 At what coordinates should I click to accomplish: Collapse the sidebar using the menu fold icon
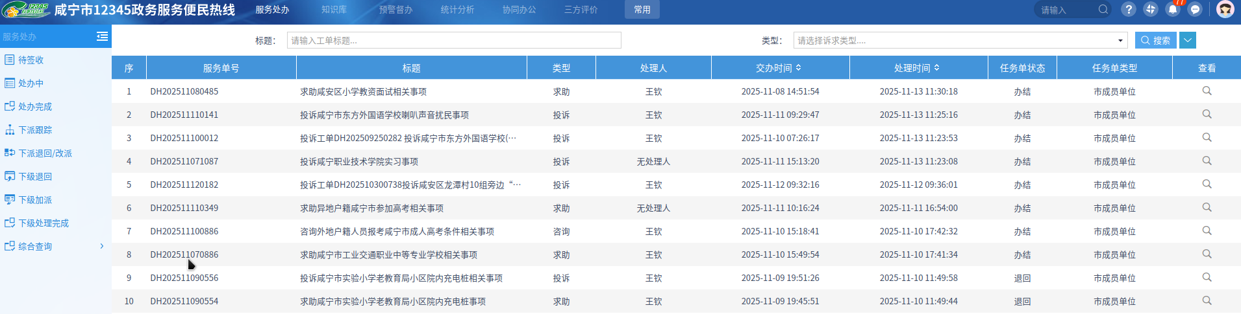click(x=102, y=37)
